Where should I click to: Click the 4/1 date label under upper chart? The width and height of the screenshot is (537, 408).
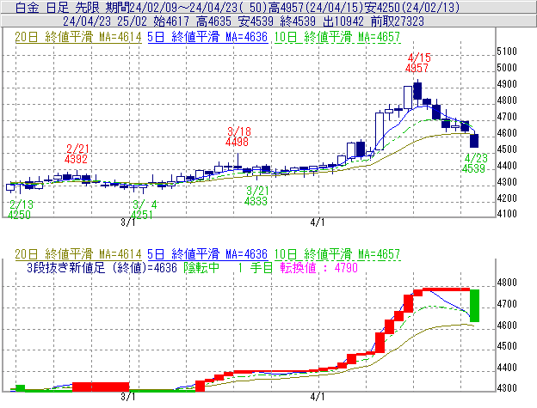(318, 222)
